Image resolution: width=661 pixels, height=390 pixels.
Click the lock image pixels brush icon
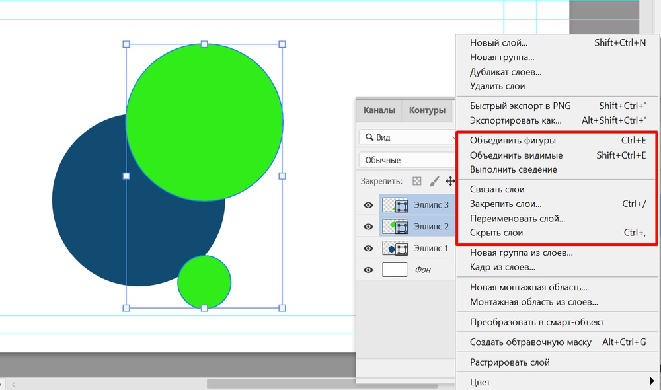point(434,181)
